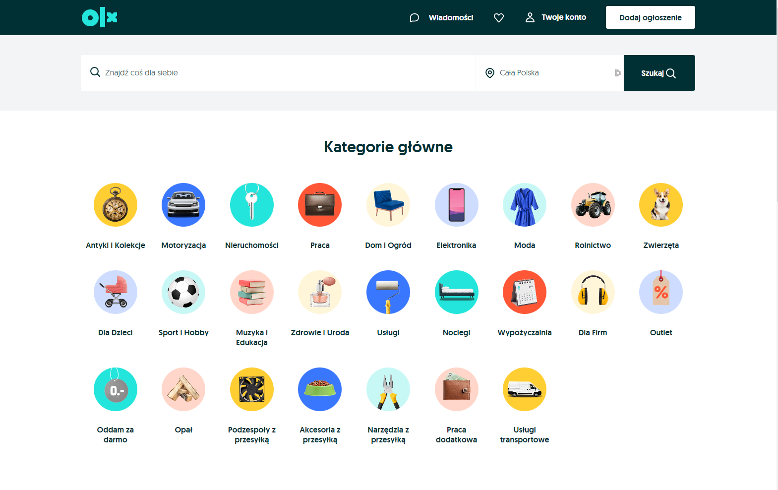Open the Outlet category link text

661,332
